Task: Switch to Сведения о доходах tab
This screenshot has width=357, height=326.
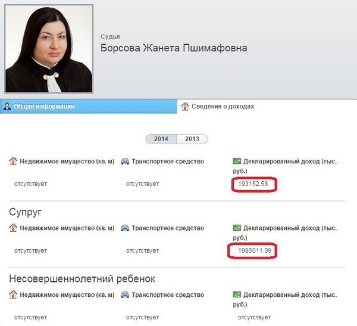Action: tap(267, 106)
